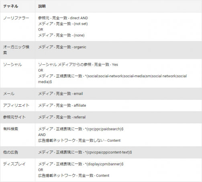This screenshot has height=182, width=202.
Task: Click the 'direct AND' description line
Action: 63,18
